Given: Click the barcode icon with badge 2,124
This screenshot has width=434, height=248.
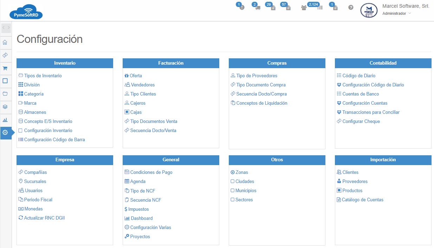Looking at the screenshot, I should [x=319, y=7].
